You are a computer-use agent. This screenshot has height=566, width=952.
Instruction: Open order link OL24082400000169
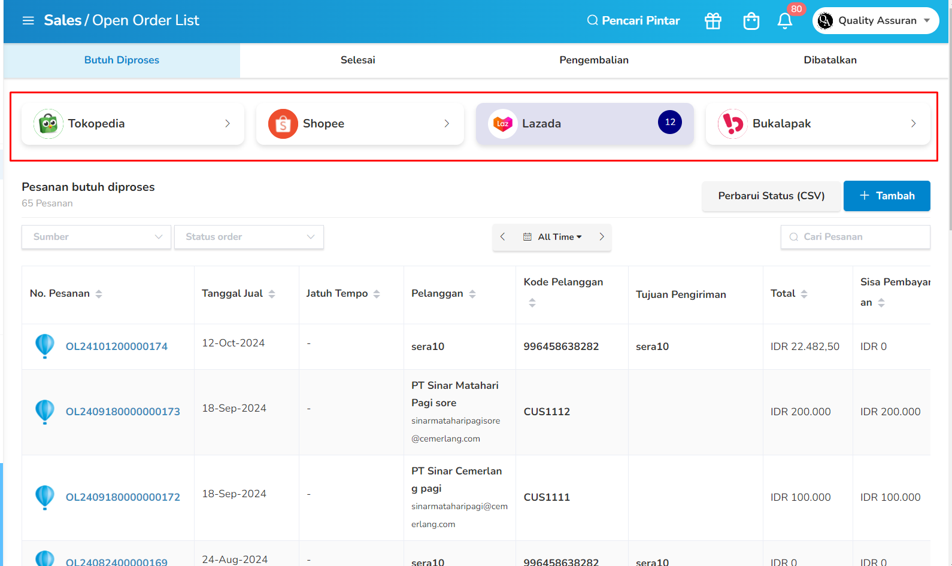click(x=117, y=562)
